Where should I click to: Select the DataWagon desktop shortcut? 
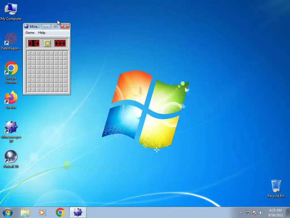coord(11,41)
